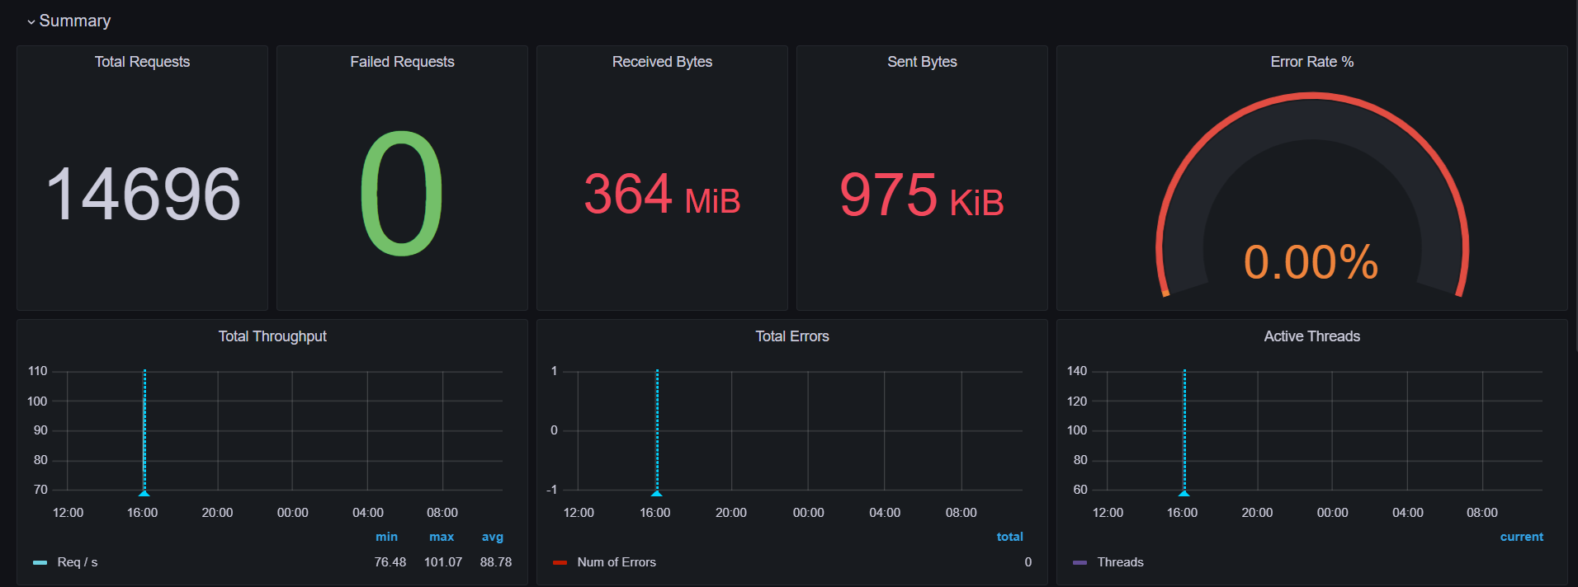Open the Total Errors panel title menu

coord(791,336)
